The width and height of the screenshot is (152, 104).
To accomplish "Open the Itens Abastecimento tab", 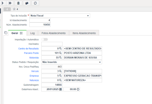I will [84, 33].
